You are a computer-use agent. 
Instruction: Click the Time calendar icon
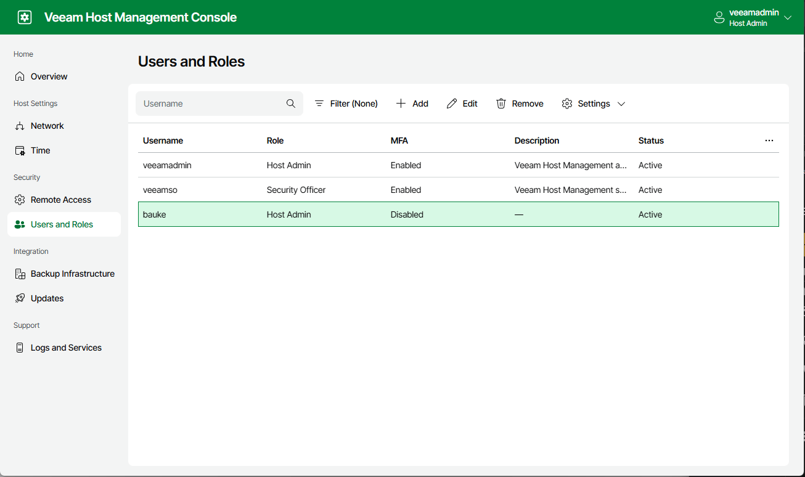pyautogui.click(x=20, y=150)
